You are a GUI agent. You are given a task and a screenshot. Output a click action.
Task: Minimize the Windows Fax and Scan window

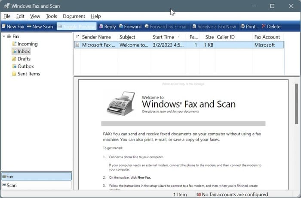tap(254, 6)
